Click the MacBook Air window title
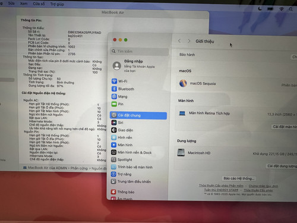Screen dimensions: 297x223 pyautogui.click(x=113, y=12)
